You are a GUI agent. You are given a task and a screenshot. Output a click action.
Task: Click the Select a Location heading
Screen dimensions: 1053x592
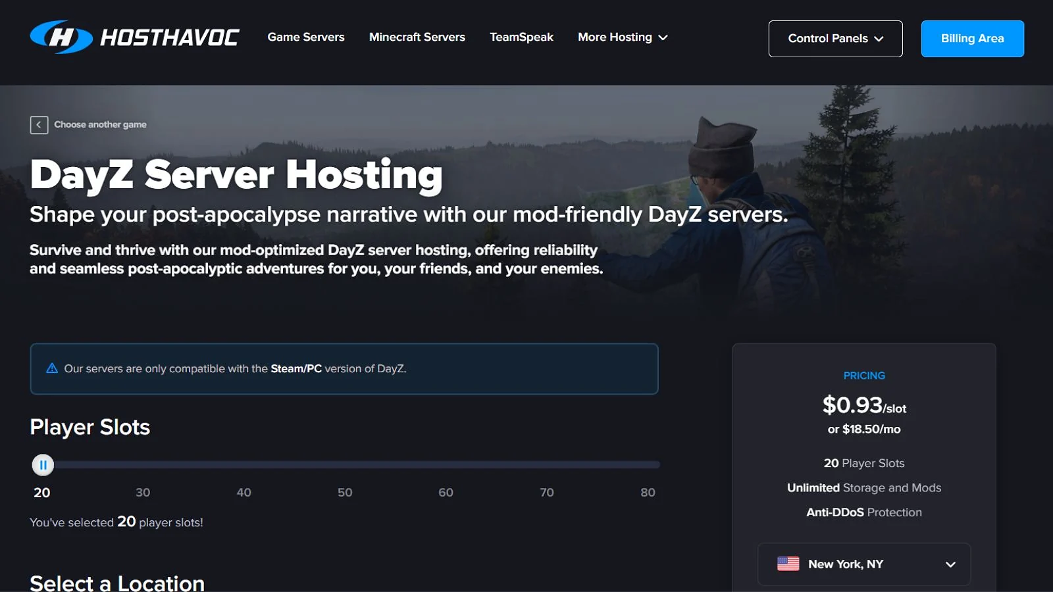tap(117, 583)
